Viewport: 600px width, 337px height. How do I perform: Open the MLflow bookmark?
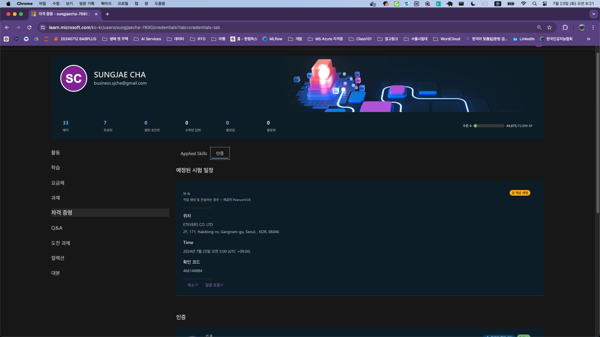[x=272, y=39]
